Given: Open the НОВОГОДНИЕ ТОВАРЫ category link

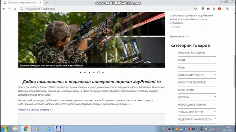Looking at the screenshot, I should (x=192, y=104).
